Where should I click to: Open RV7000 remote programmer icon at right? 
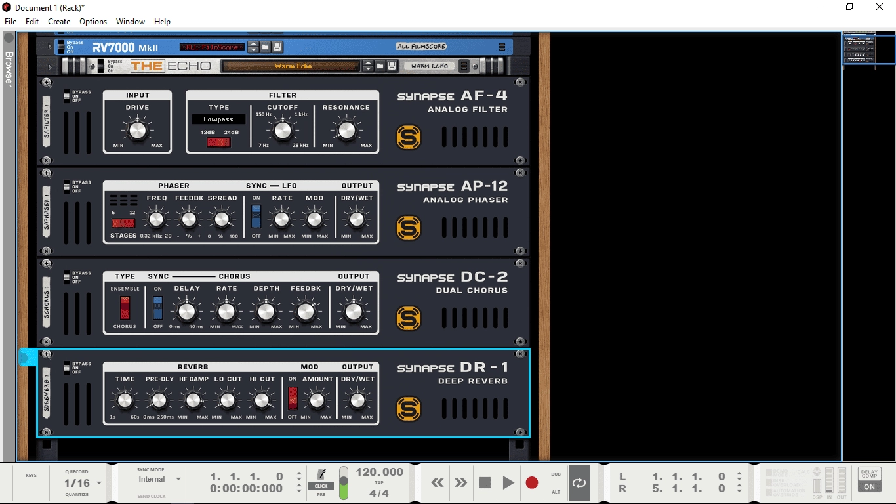[502, 47]
